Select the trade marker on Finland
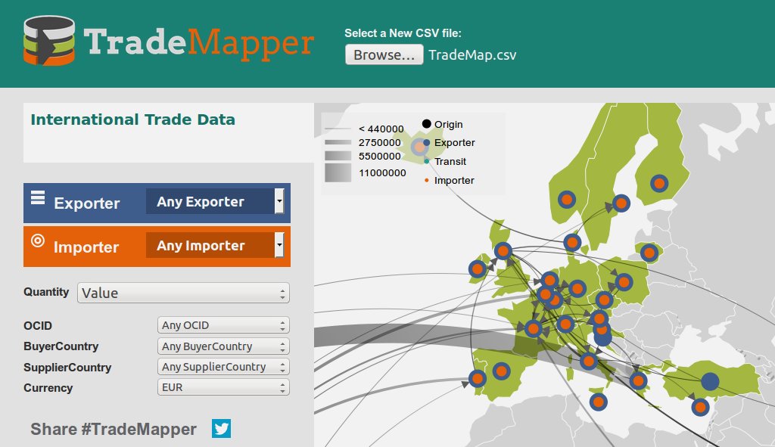Image resolution: width=775 pixels, height=447 pixels. (x=659, y=183)
